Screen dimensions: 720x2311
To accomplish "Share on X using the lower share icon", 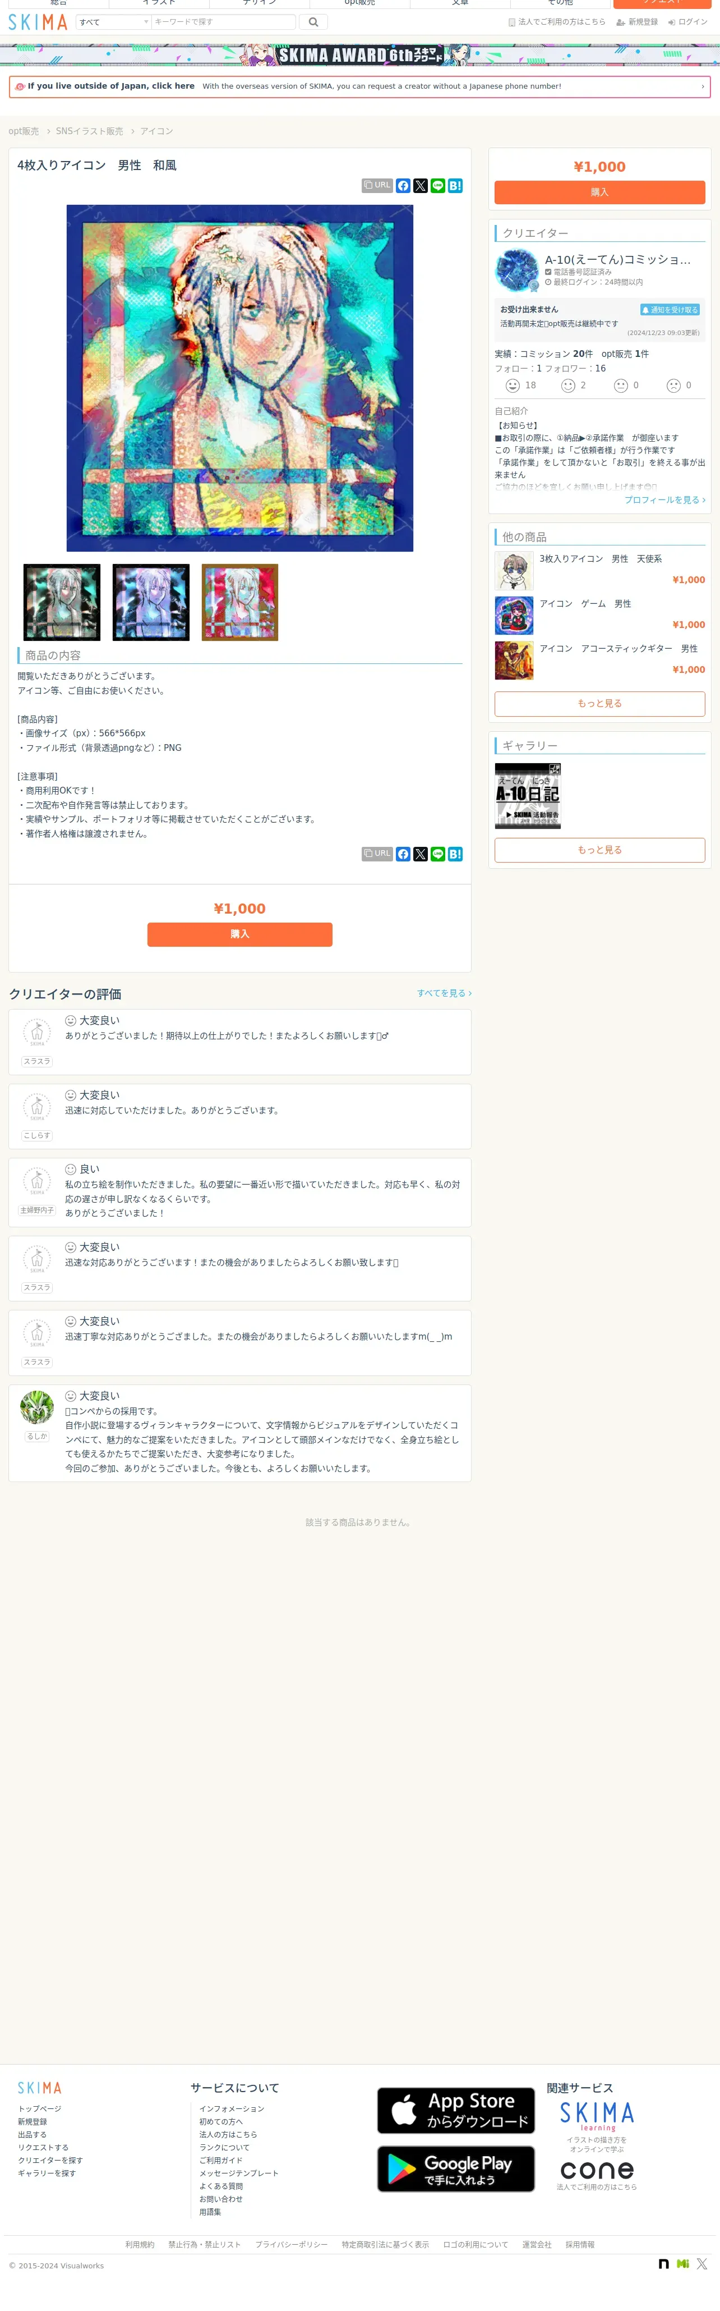I will pos(421,854).
